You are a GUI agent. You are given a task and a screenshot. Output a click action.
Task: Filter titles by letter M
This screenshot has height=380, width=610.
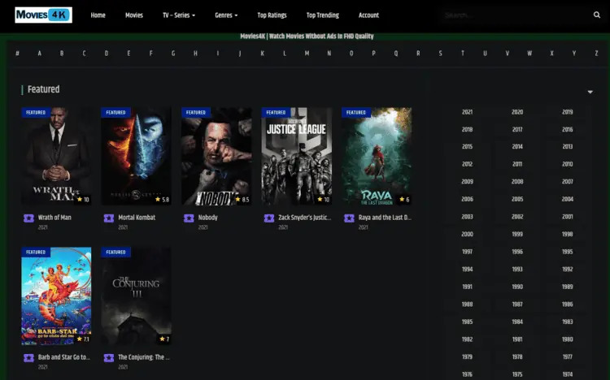(307, 54)
